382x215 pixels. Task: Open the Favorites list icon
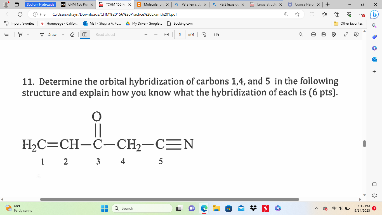325,14
